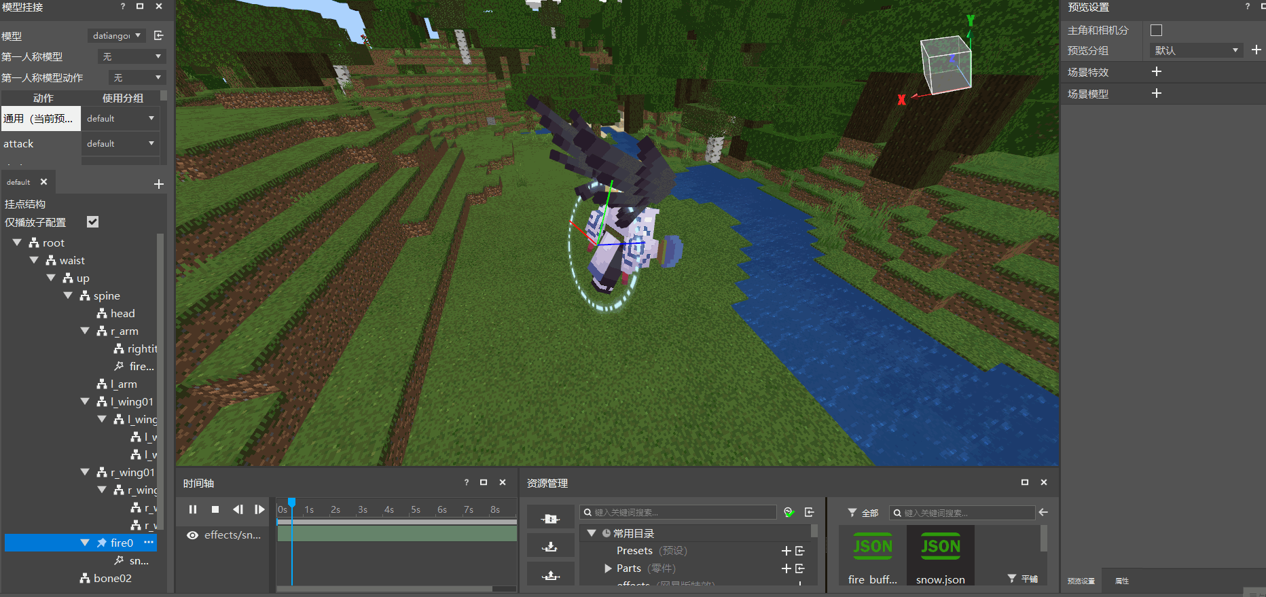The height and width of the screenshot is (597, 1266).
Task: Collapse the root tree node
Action: click(17, 242)
